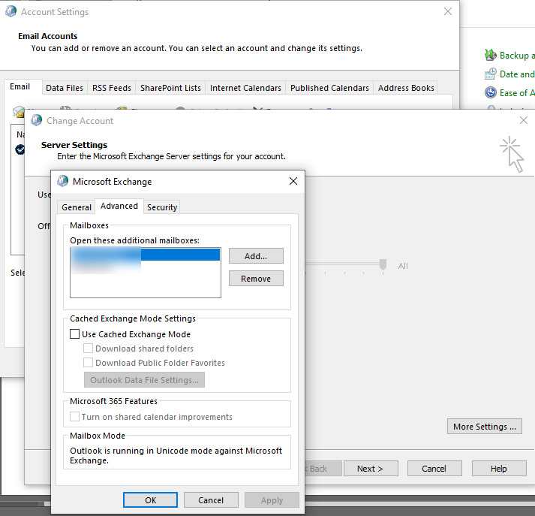
Task: Click the Microsoft Exchange dialog title icon
Action: [x=63, y=181]
